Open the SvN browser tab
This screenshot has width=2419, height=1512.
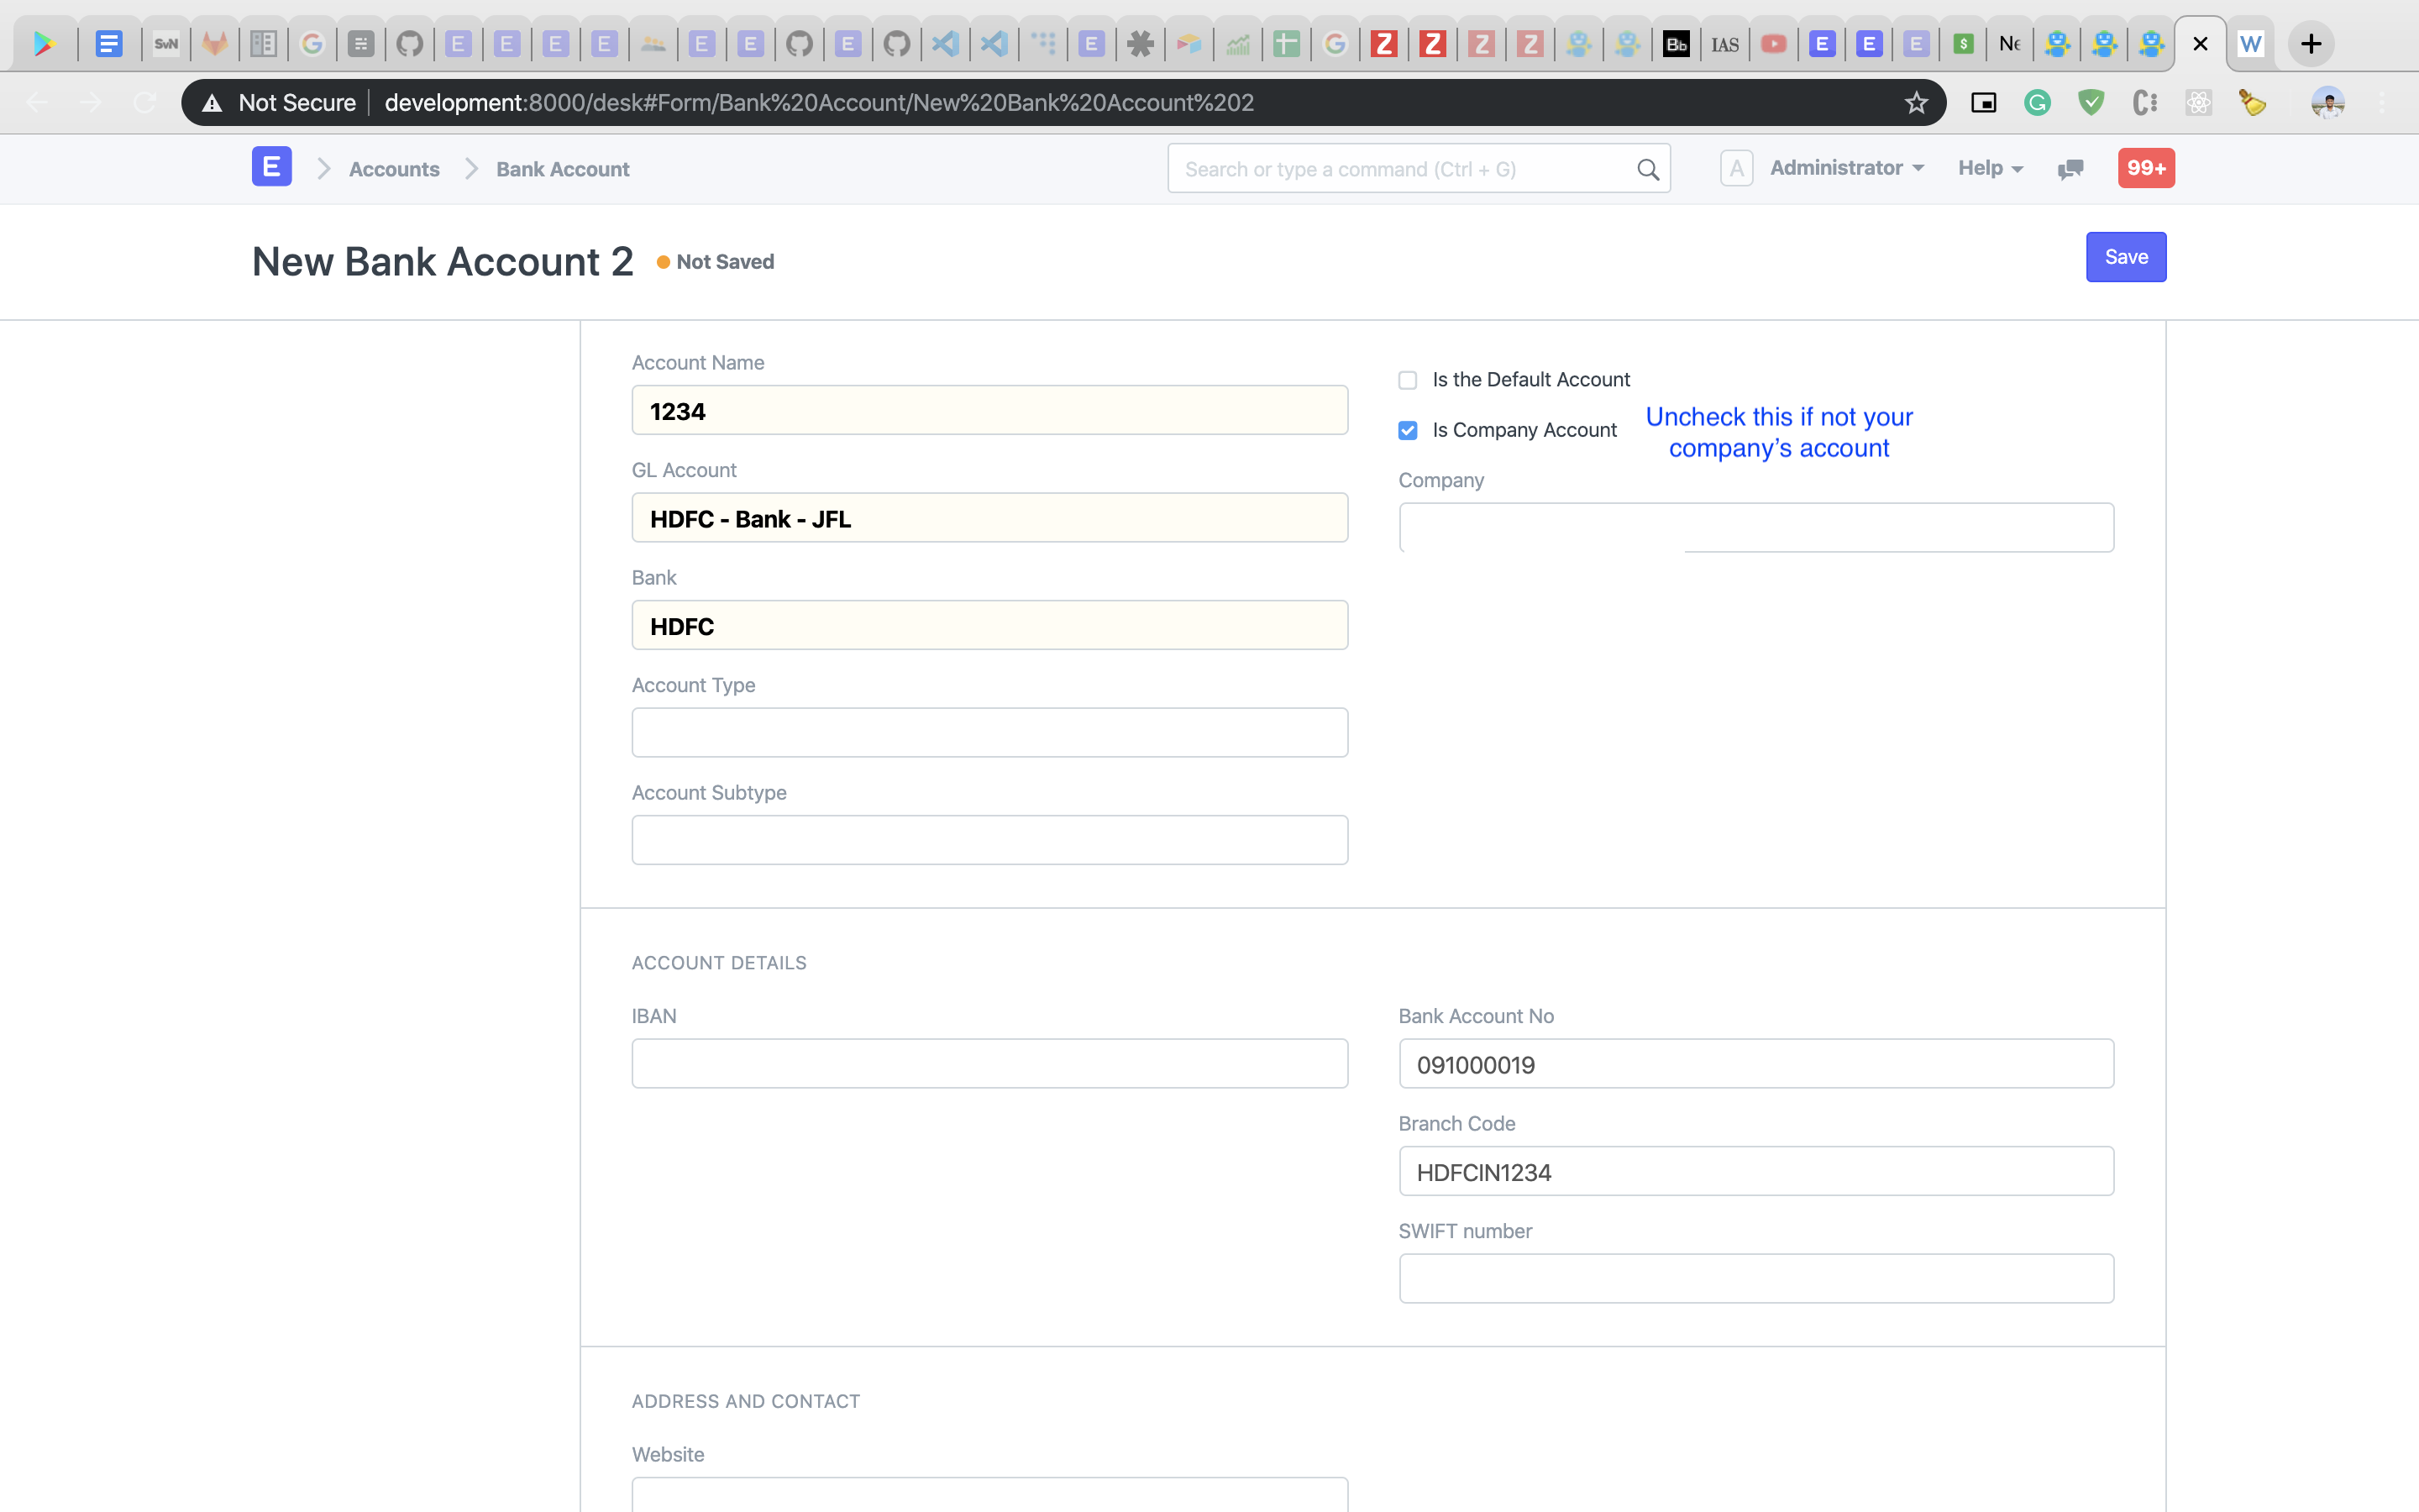[x=166, y=44]
